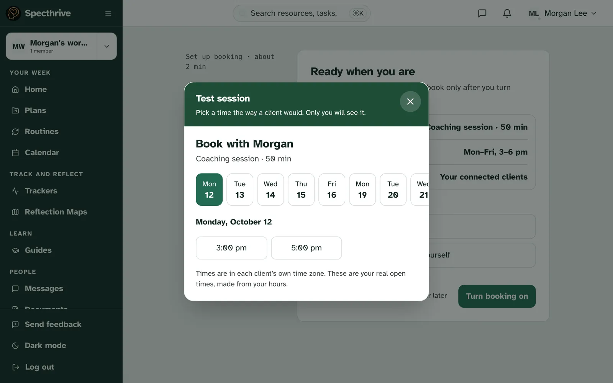Open the notifications bell

coord(507,13)
